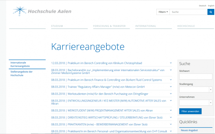This screenshot has height=134, width=215.
Task: Expand chevron for WERKSTUDENT PROJEKTMANAGEMENT offer
Action: (171, 110)
